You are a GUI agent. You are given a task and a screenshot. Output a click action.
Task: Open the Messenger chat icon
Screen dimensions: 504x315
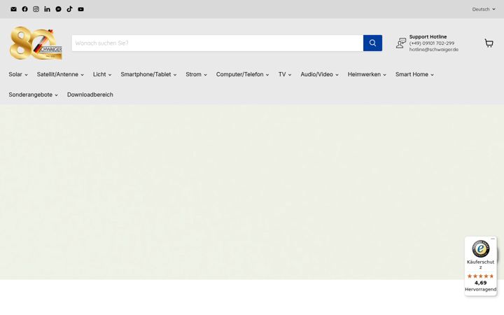59,9
